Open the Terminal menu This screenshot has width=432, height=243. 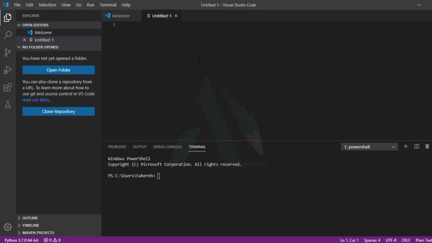[x=108, y=5]
